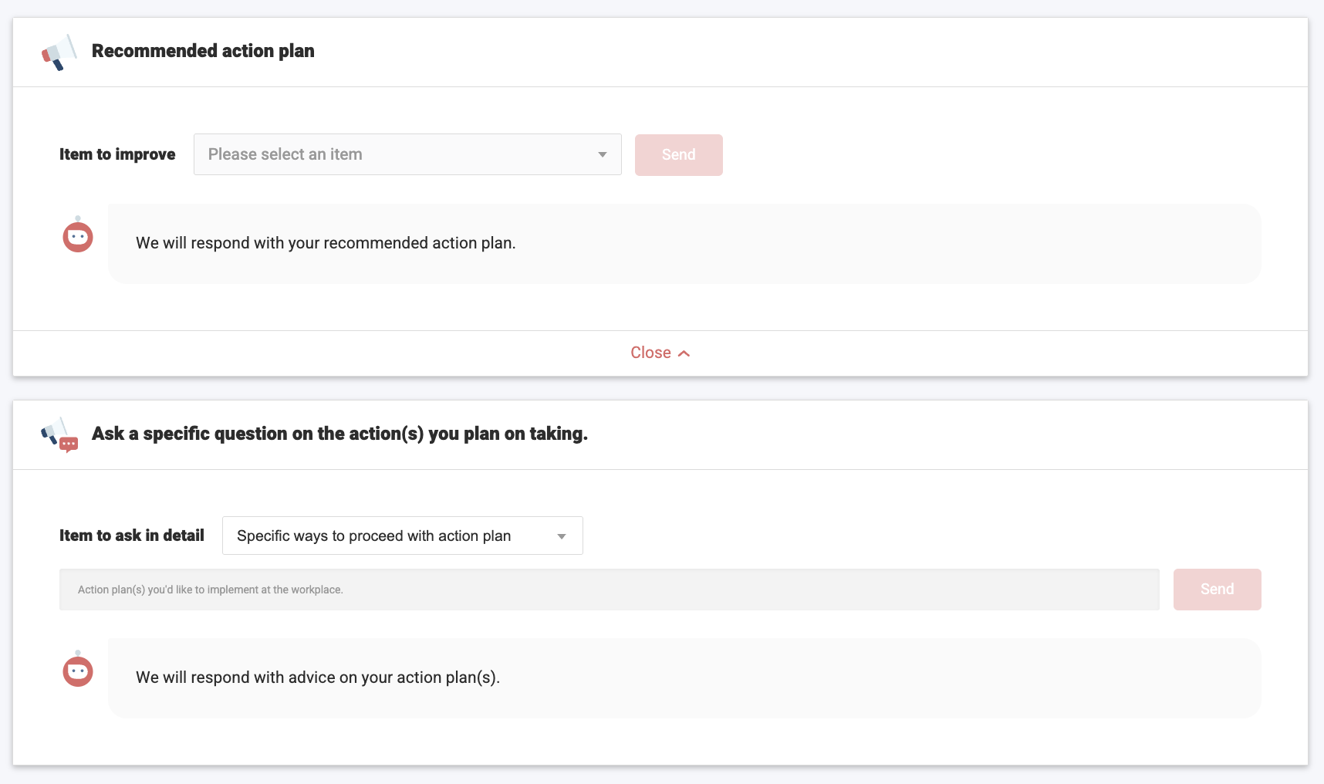This screenshot has width=1324, height=784.
Task: Click the 'Ask a specific question' heading text
Action: click(339, 434)
